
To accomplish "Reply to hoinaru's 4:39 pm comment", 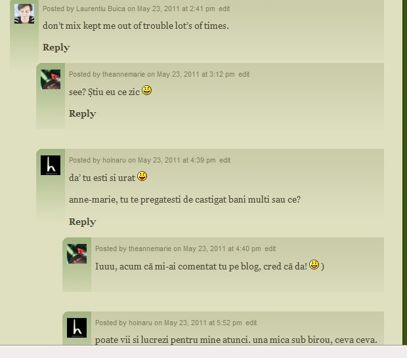I will (x=82, y=222).
